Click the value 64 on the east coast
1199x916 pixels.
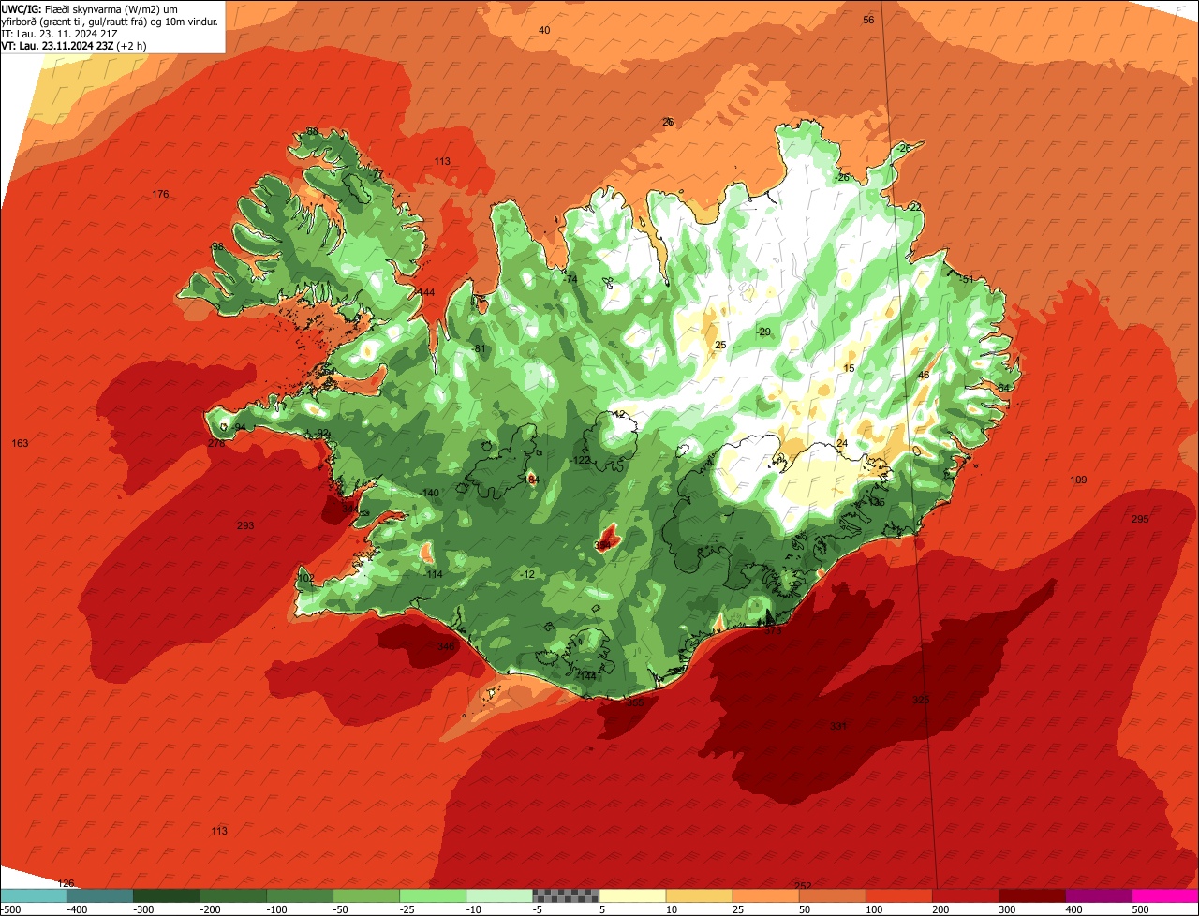click(x=1003, y=388)
